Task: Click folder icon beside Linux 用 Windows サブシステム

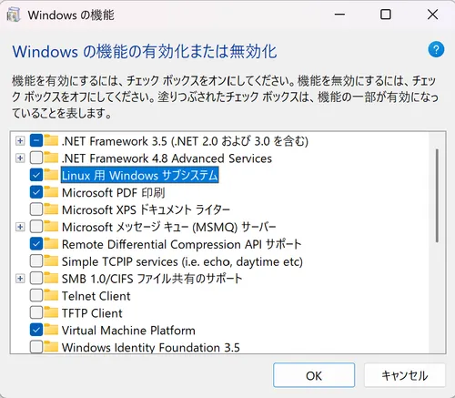Action: tap(51, 175)
